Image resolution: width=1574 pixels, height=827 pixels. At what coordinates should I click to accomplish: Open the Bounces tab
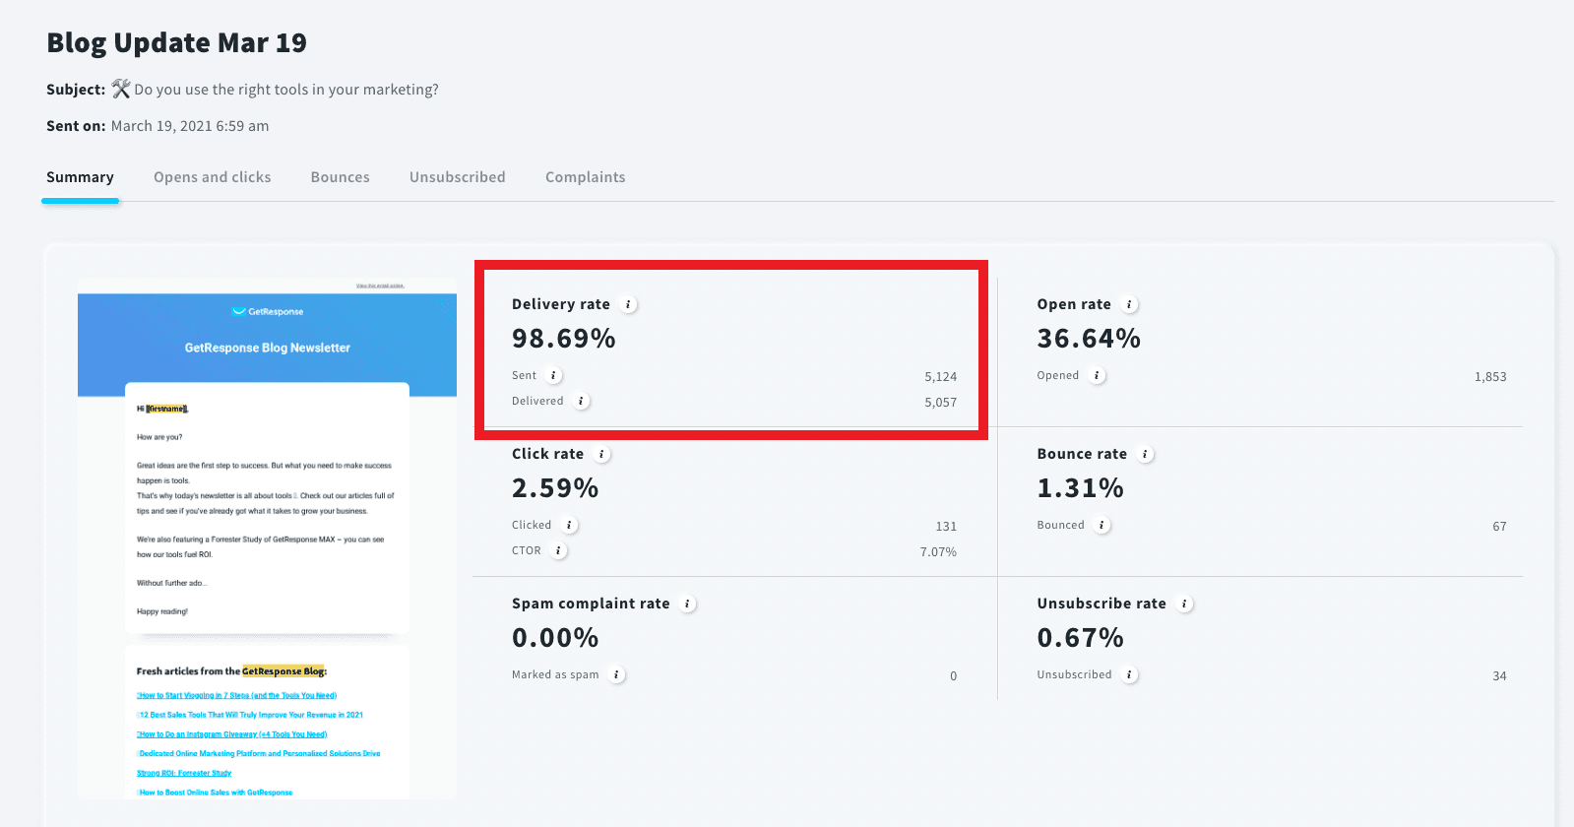point(341,177)
